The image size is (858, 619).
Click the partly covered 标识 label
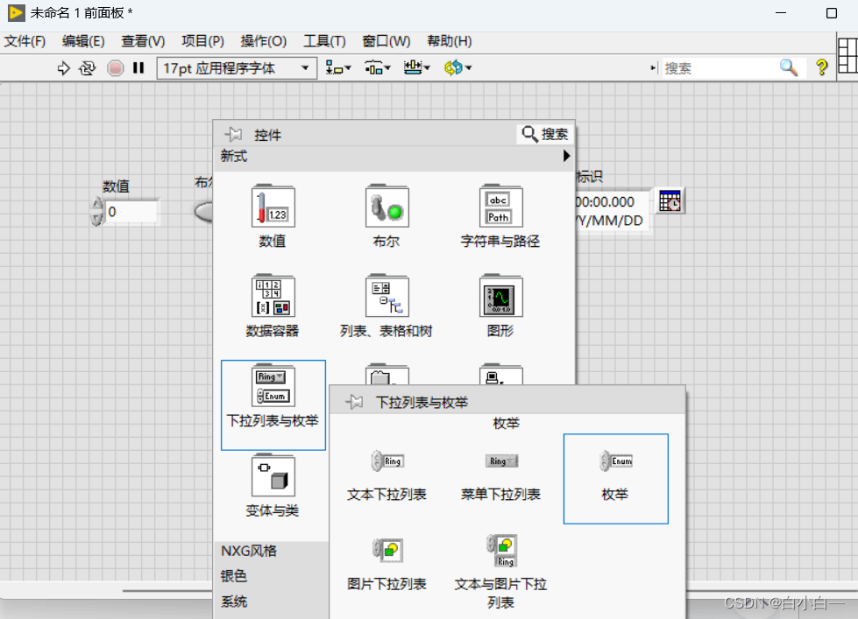tap(589, 177)
